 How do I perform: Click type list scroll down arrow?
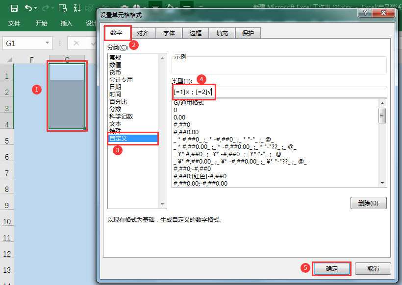pos(382,183)
